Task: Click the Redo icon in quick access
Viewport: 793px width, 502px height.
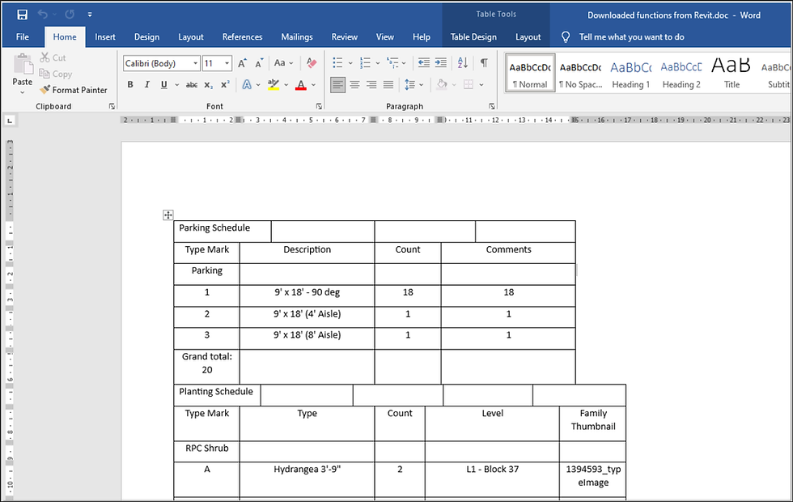Action: (70, 15)
